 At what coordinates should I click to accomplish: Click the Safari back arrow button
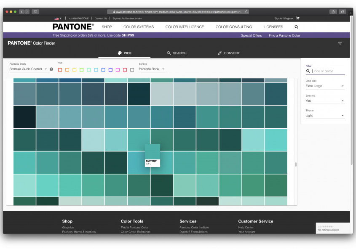coord(21,12)
